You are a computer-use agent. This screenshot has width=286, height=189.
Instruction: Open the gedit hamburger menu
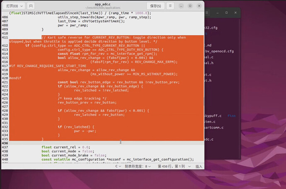pos(170,6)
